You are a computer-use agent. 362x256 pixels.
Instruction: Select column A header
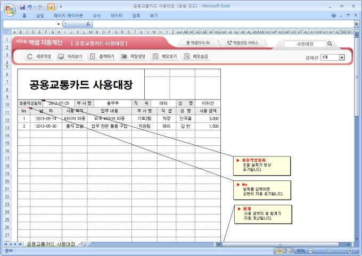[x=14, y=32]
